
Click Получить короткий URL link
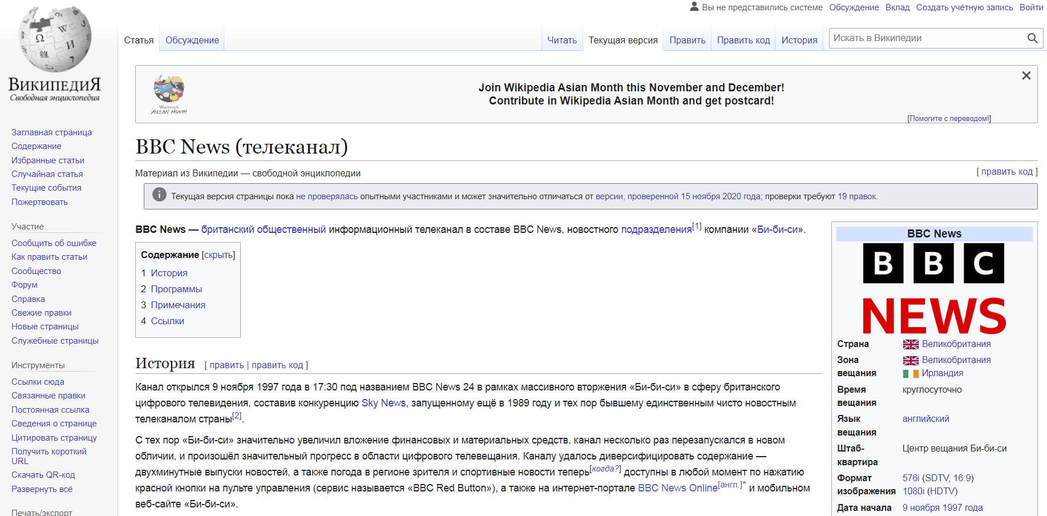[x=49, y=456]
